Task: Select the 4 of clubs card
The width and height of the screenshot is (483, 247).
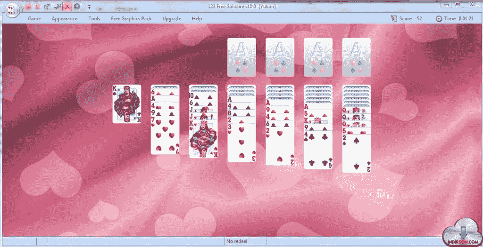Action: (318, 150)
